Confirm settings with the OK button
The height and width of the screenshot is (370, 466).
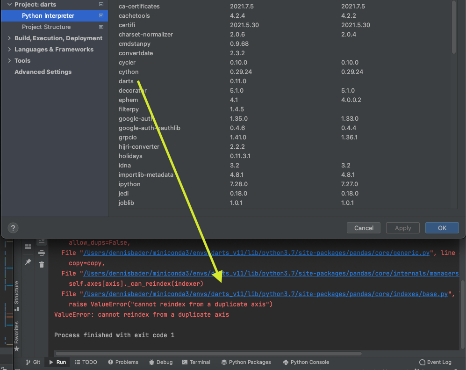click(x=441, y=228)
